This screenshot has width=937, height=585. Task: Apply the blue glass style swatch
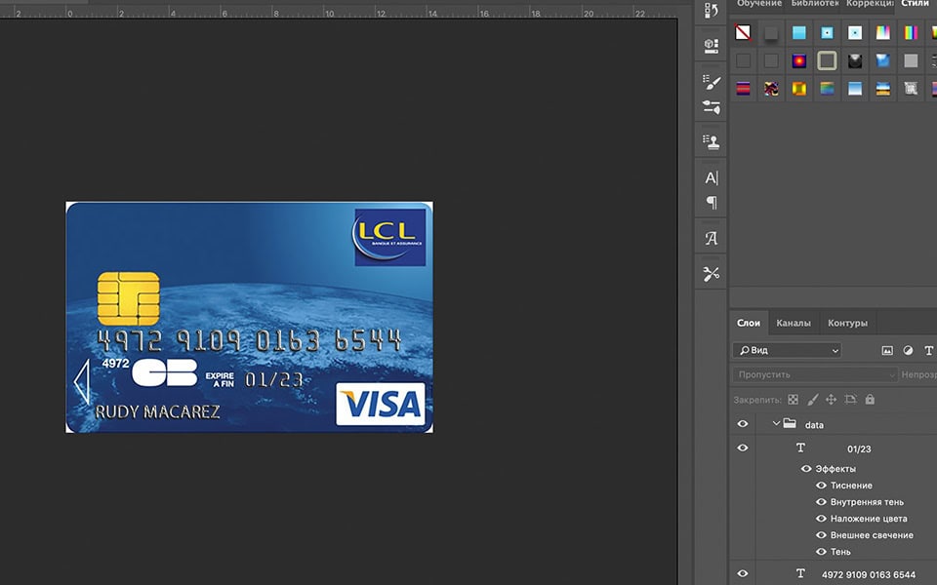coord(882,60)
